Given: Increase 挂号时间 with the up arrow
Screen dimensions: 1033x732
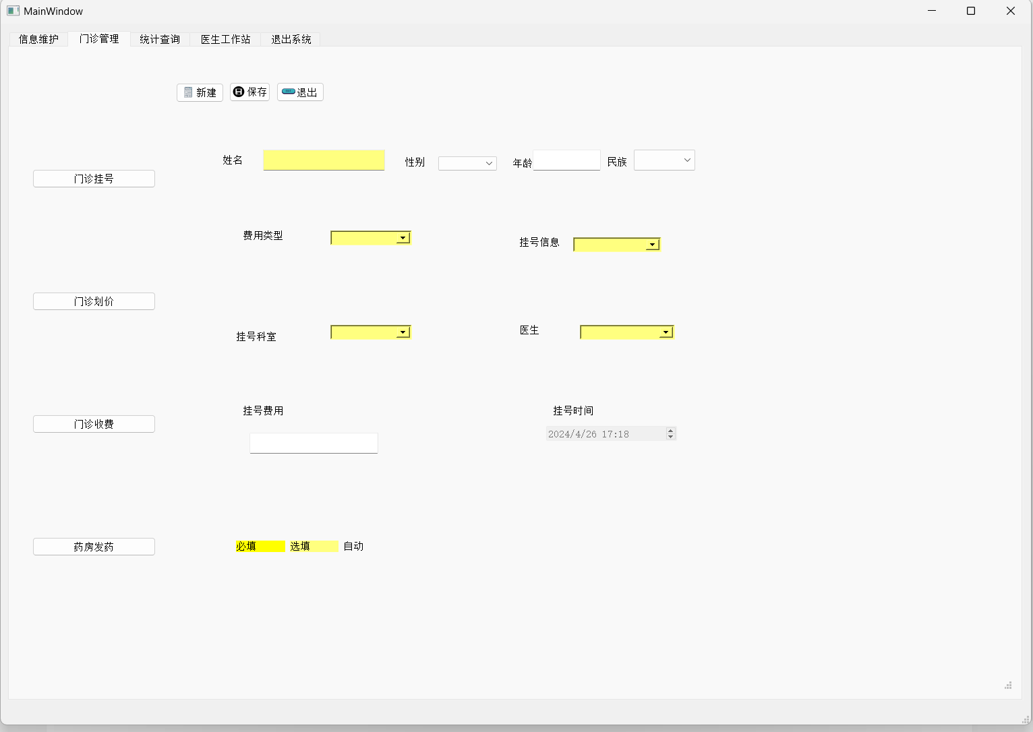Looking at the screenshot, I should tap(670, 430).
